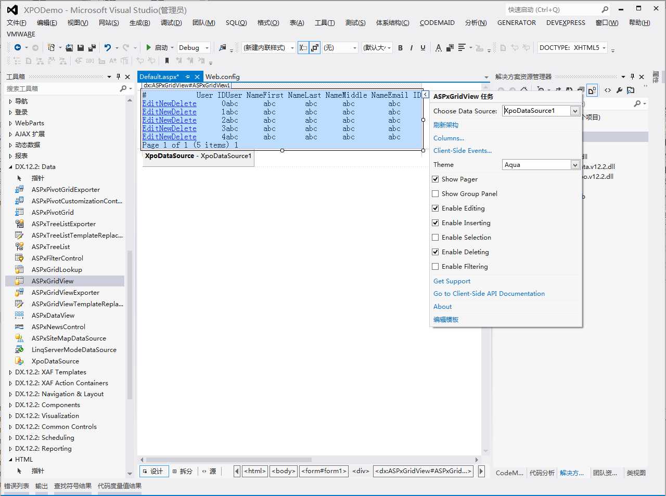Click the Undo toolbar icon
Viewport: 666px width, 496px height.
(x=107, y=47)
